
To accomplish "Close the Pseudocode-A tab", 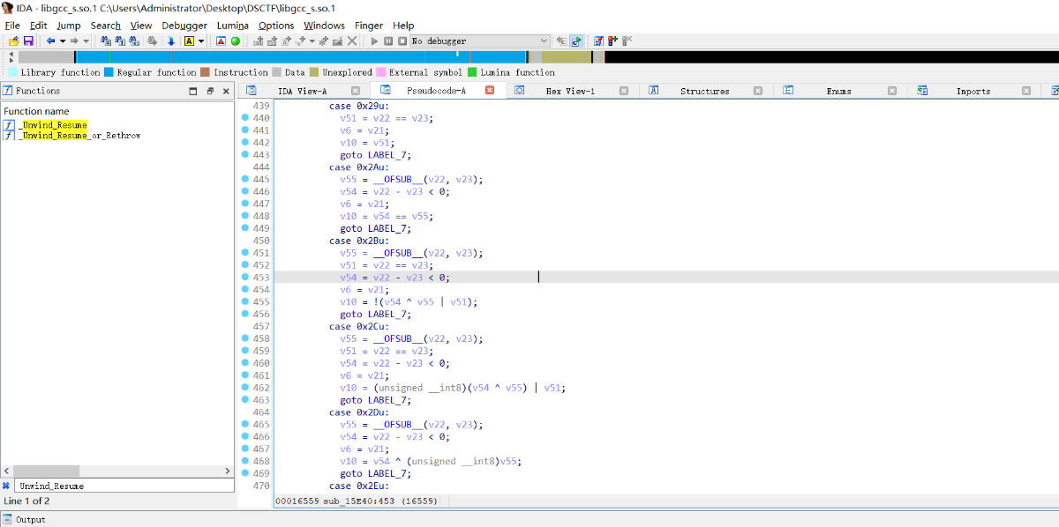I will tap(489, 91).
